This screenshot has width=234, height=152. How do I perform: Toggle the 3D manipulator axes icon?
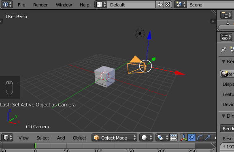(x=183, y=137)
